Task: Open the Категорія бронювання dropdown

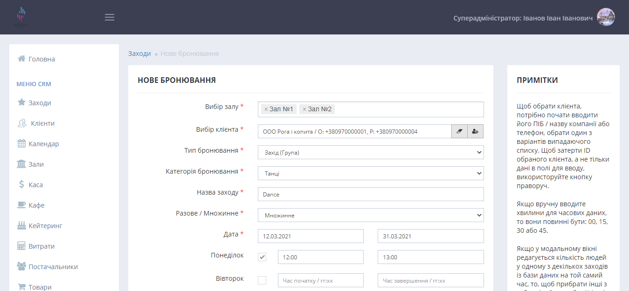Action: pyautogui.click(x=370, y=173)
